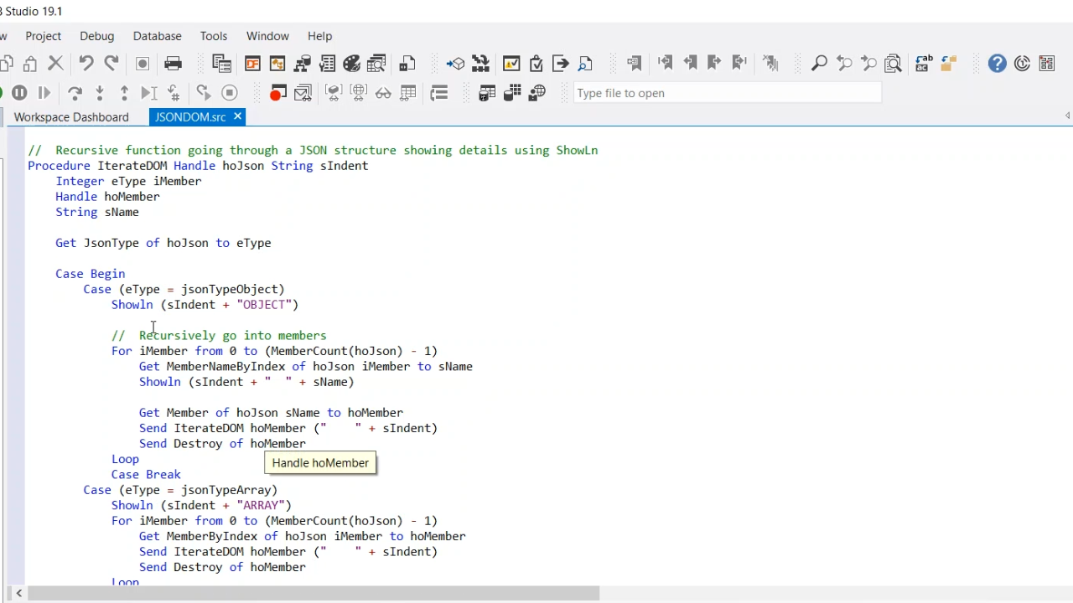Click the horizontal scrollbar left arrow
This screenshot has height=603, width=1073.
point(18,593)
